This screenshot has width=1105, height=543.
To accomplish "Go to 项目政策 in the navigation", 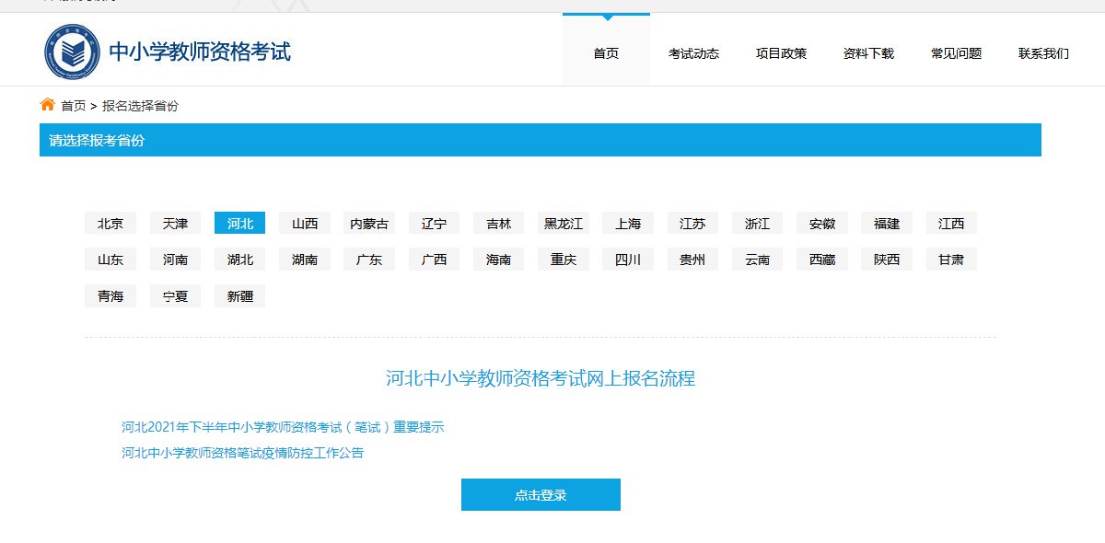I will point(781,53).
